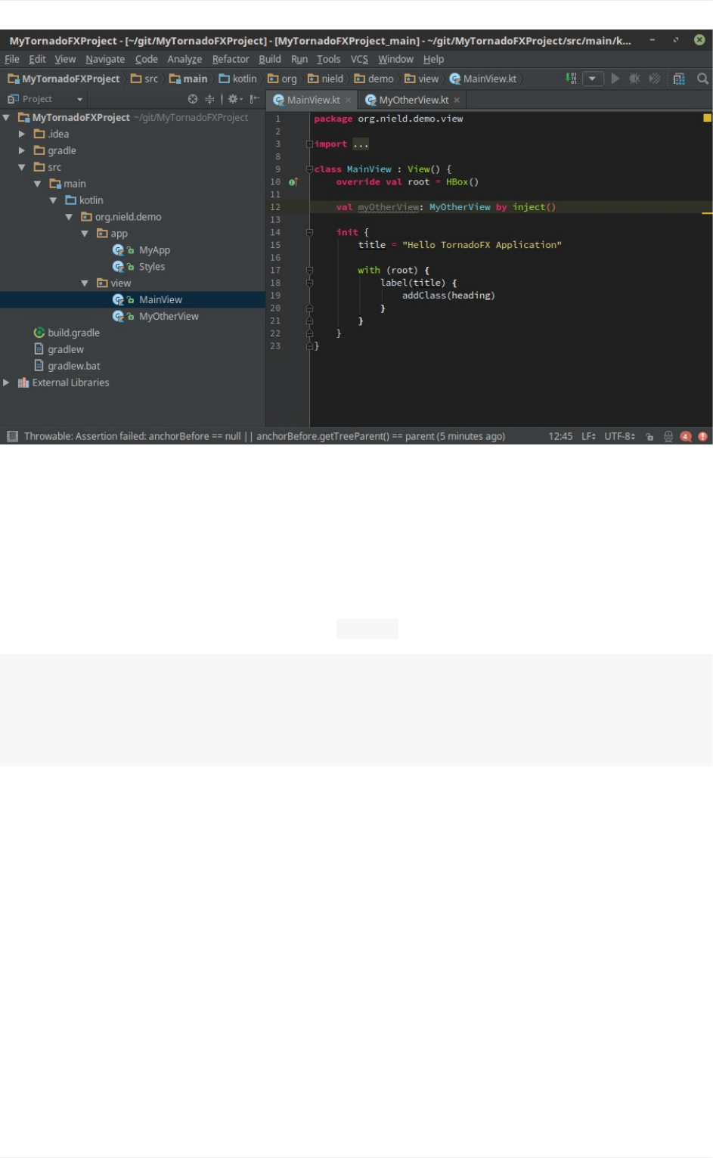
Task: Fold the class MainView block
Action: click(309, 169)
